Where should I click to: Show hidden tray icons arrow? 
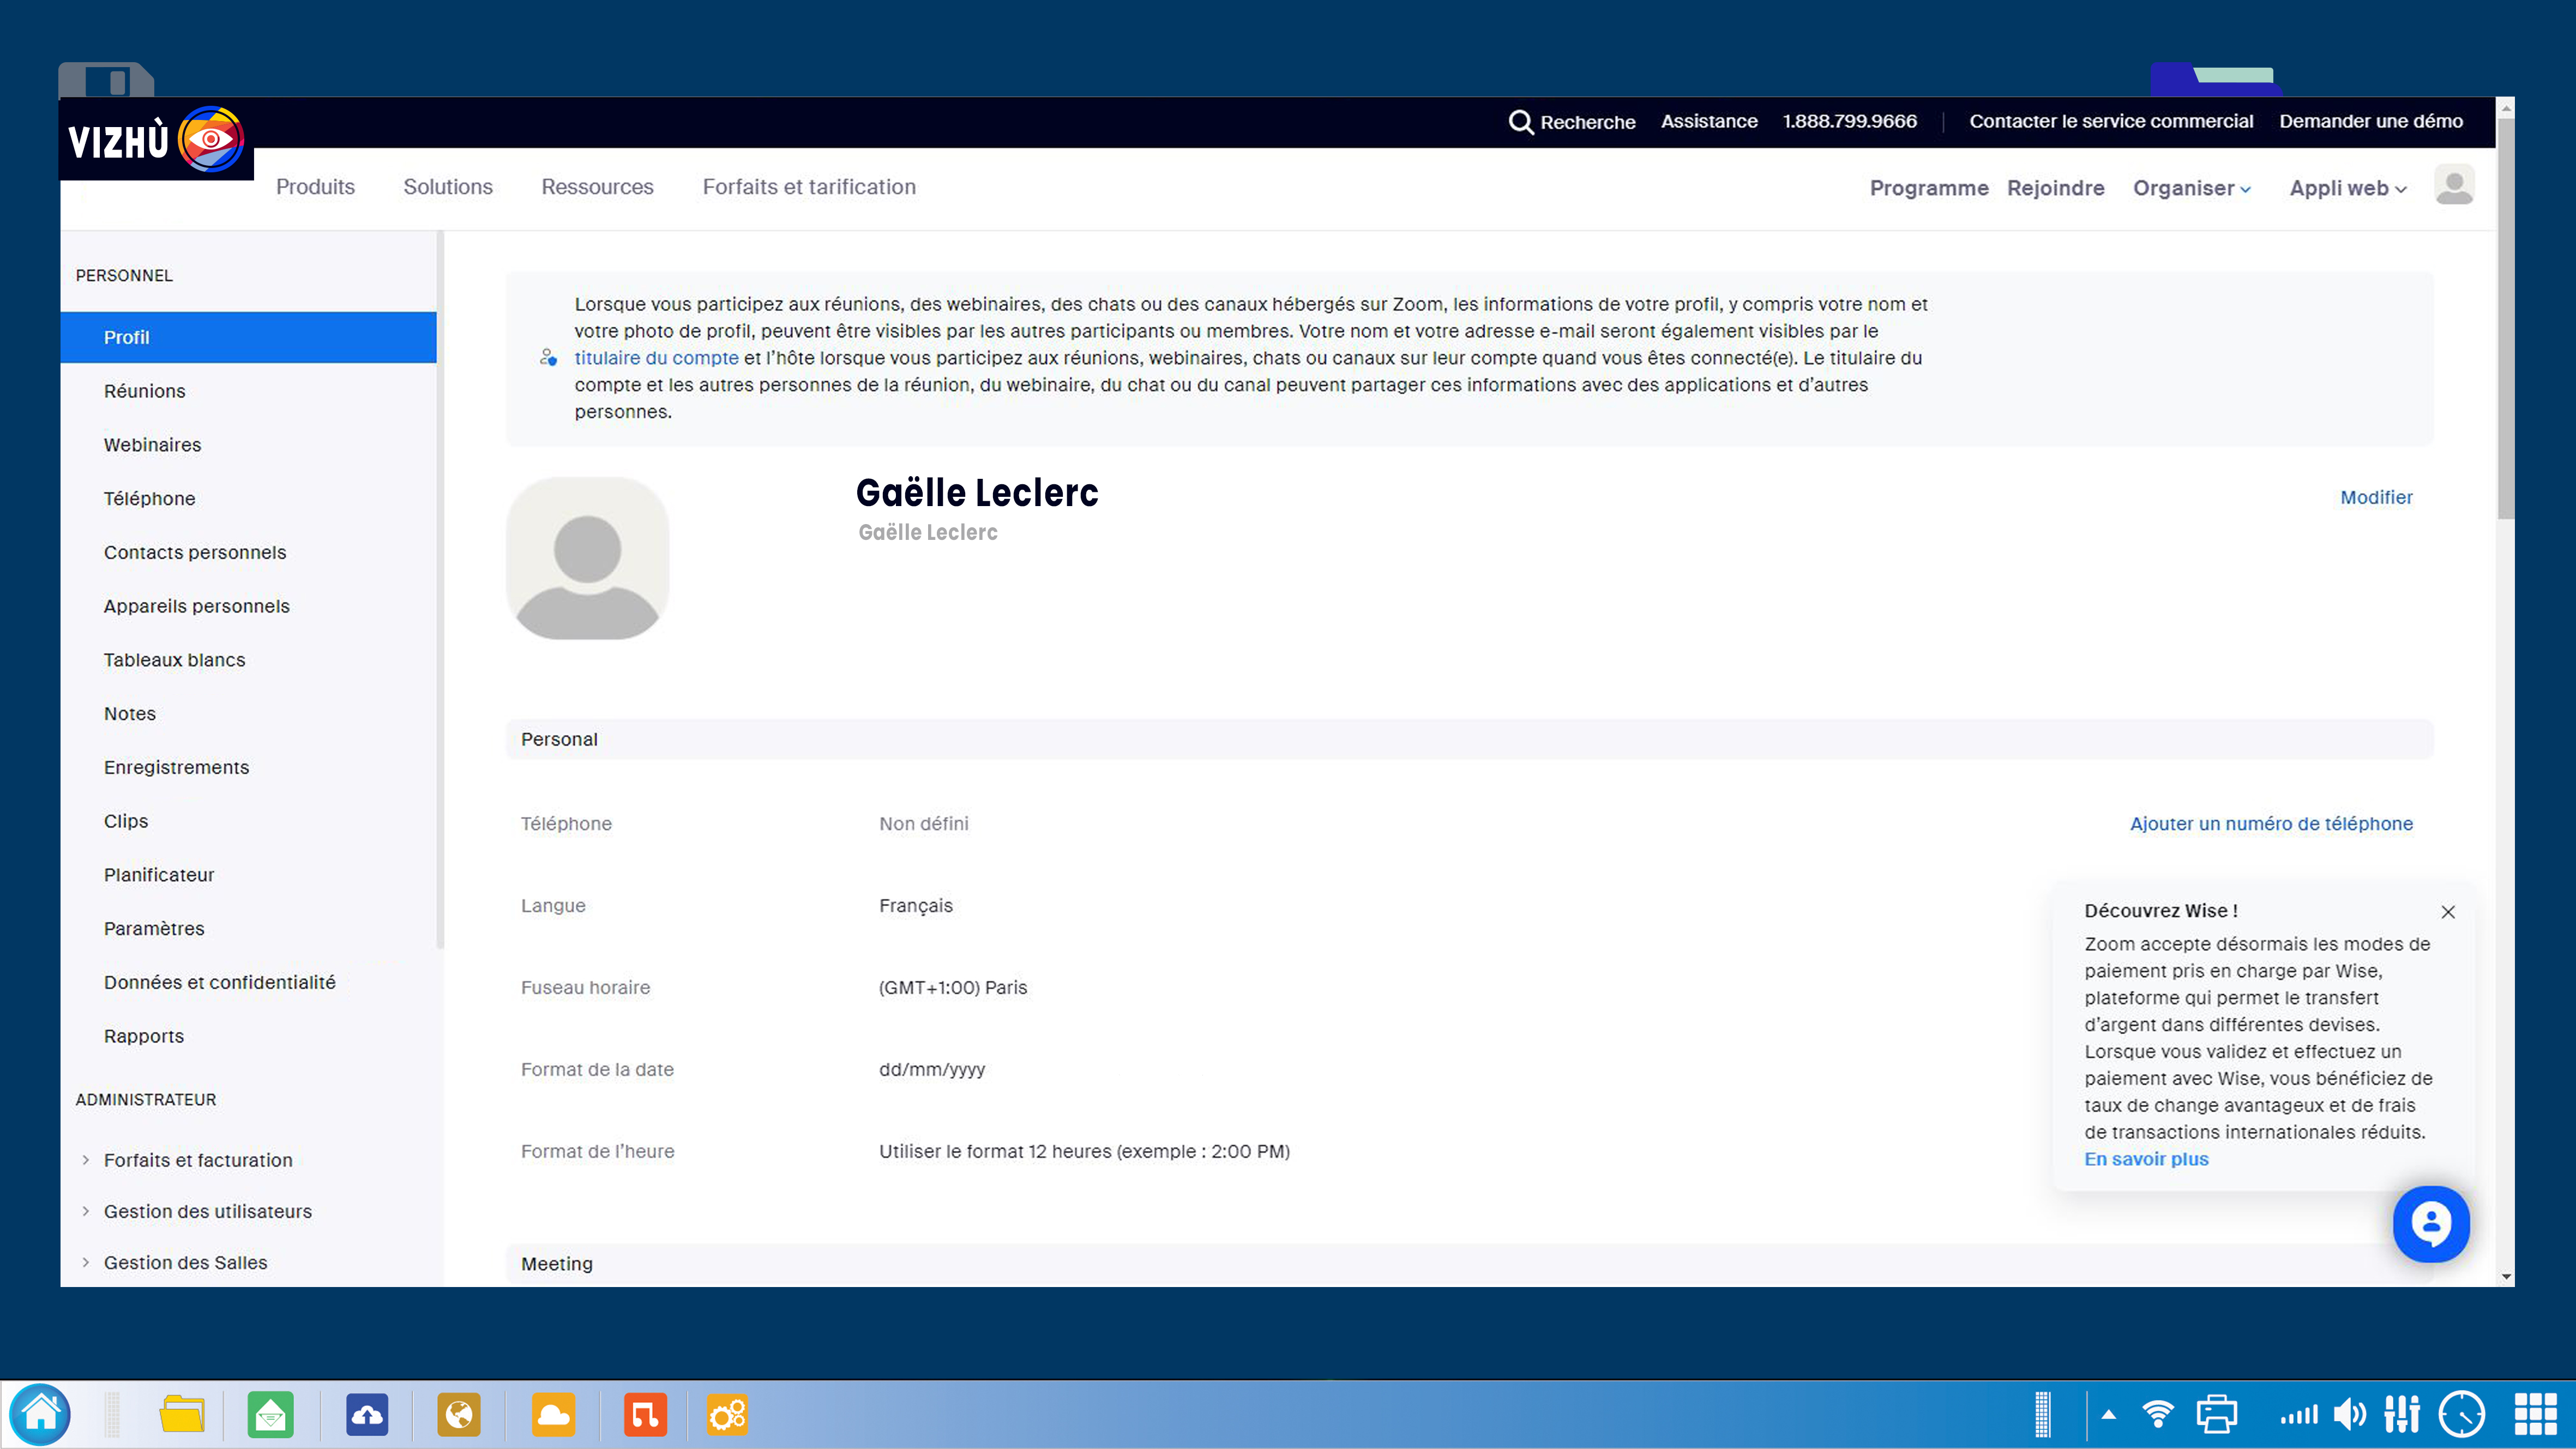pyautogui.click(x=2108, y=1415)
